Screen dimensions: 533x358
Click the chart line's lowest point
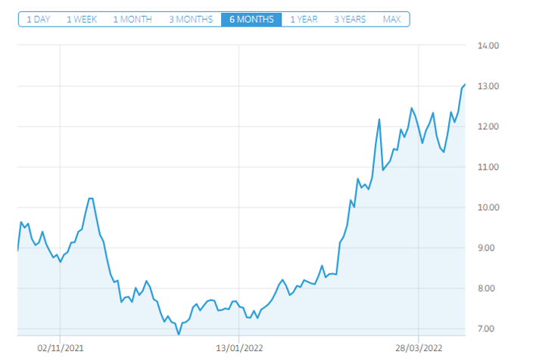(179, 334)
